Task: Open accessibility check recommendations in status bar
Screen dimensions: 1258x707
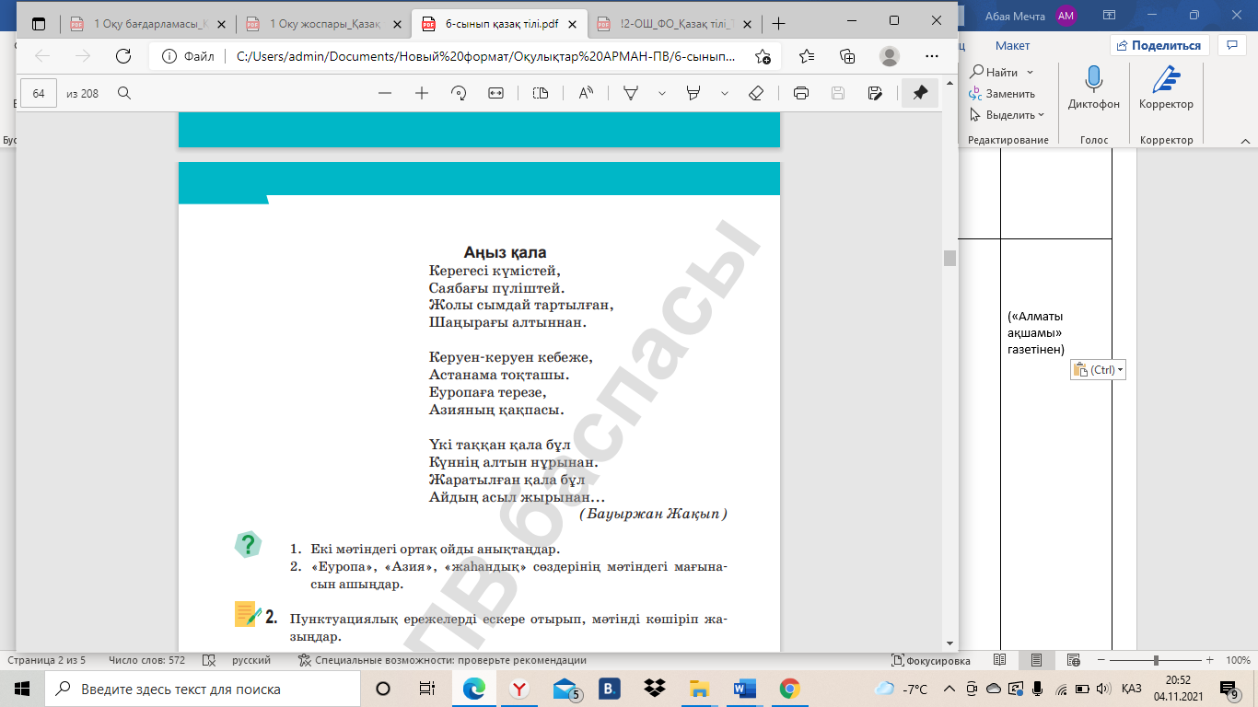Action: (x=443, y=660)
